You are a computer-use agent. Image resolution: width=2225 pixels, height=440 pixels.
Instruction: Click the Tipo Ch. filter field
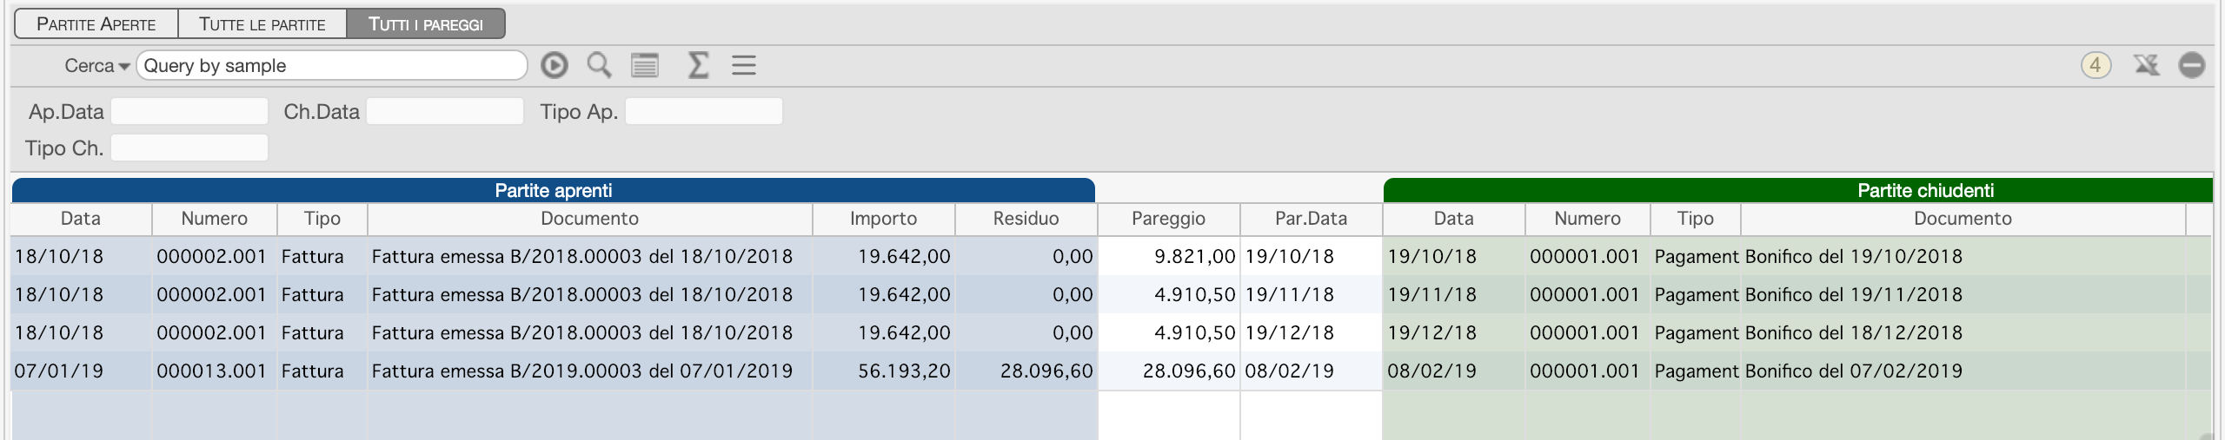tap(189, 148)
